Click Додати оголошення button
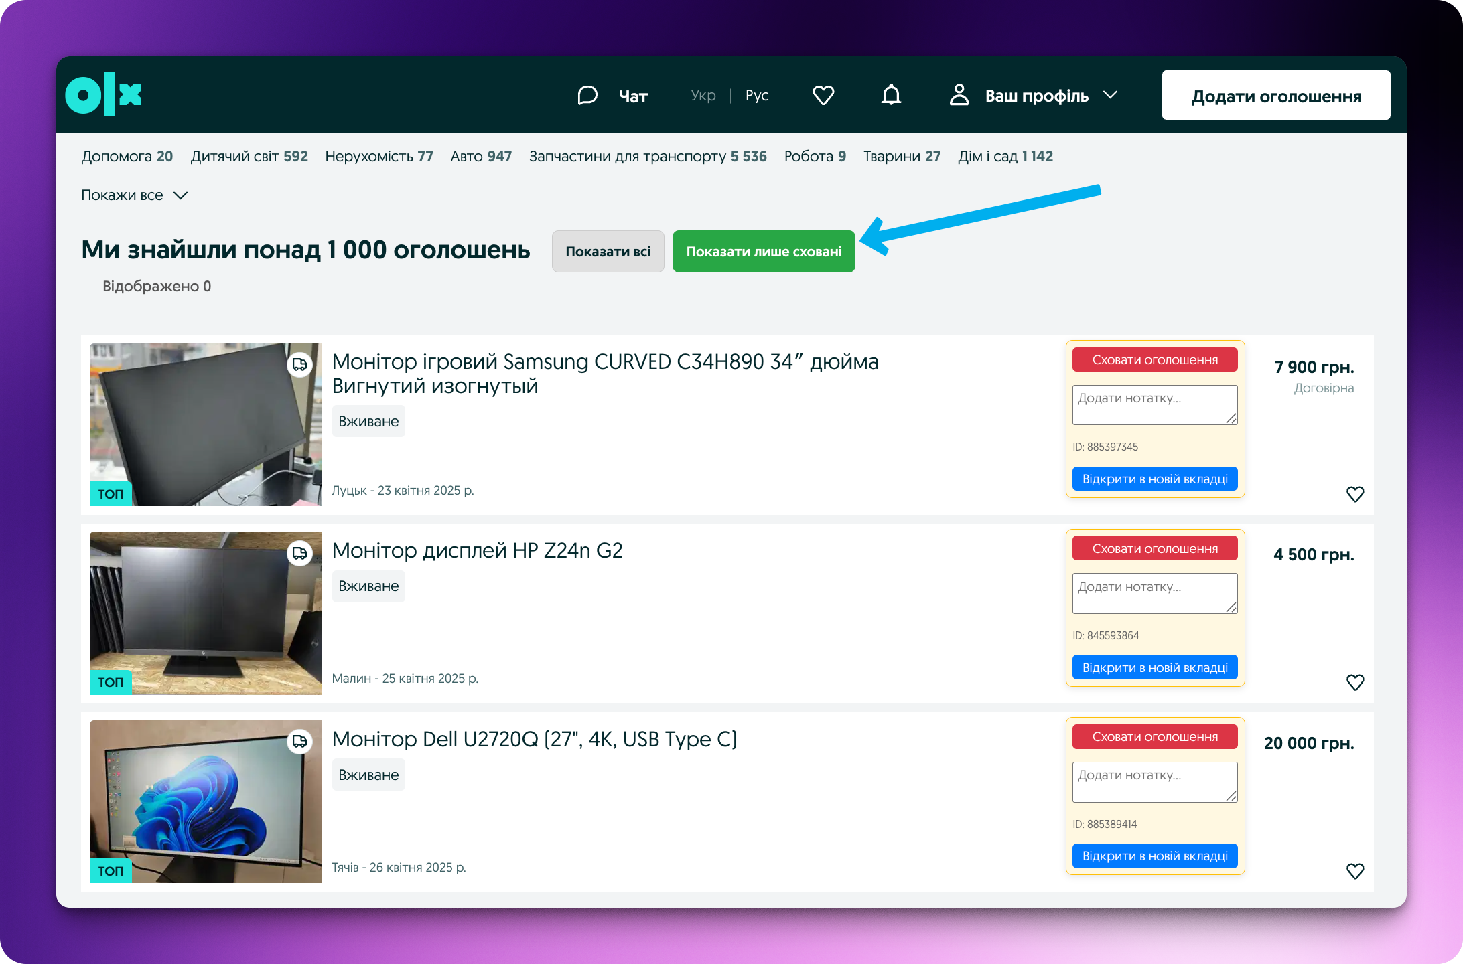Screen dimensions: 1463x964 coord(1276,96)
